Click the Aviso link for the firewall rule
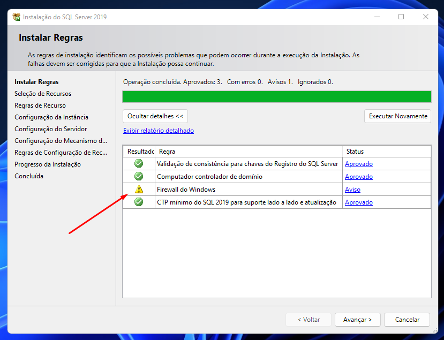 click(x=352, y=189)
